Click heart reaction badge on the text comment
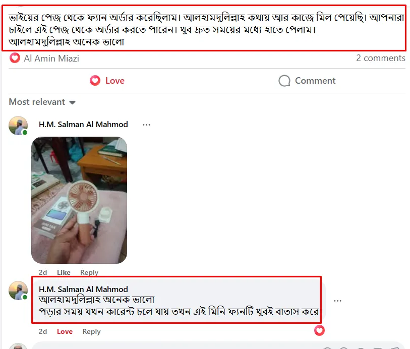 [319, 330]
